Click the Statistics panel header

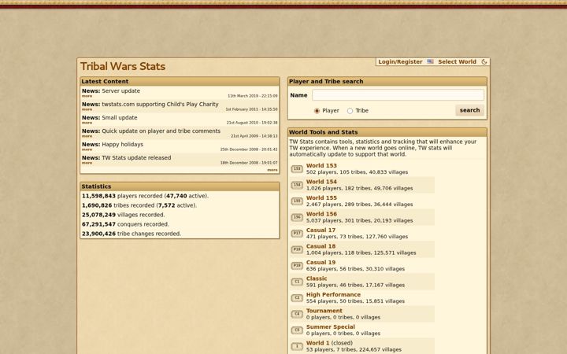(180, 186)
